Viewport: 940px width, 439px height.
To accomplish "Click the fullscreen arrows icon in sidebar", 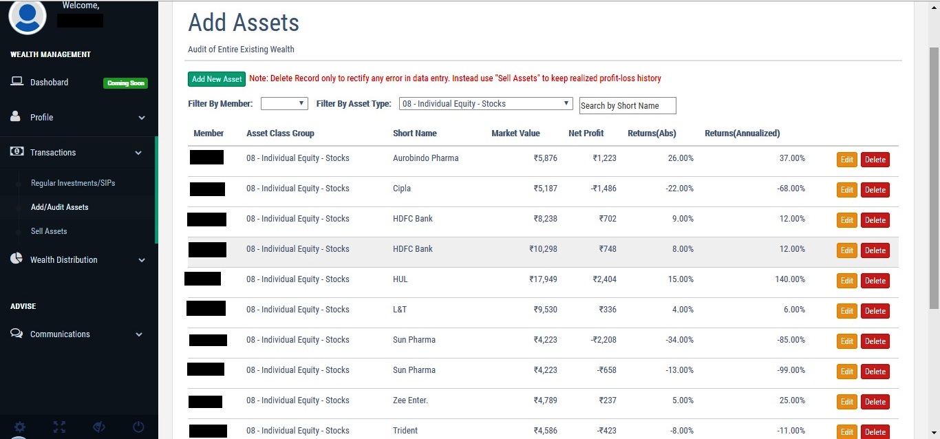I will point(59,427).
